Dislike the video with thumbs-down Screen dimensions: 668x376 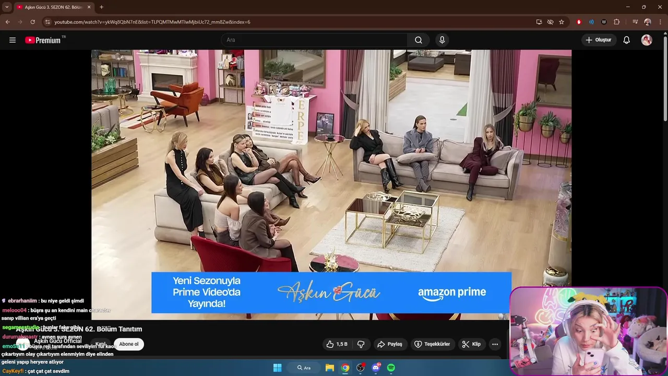tap(361, 344)
